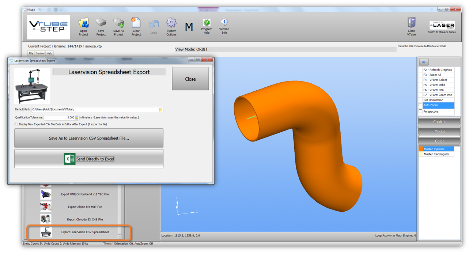
Task: Enable the Perspective checkbox
Action: click(x=420, y=112)
